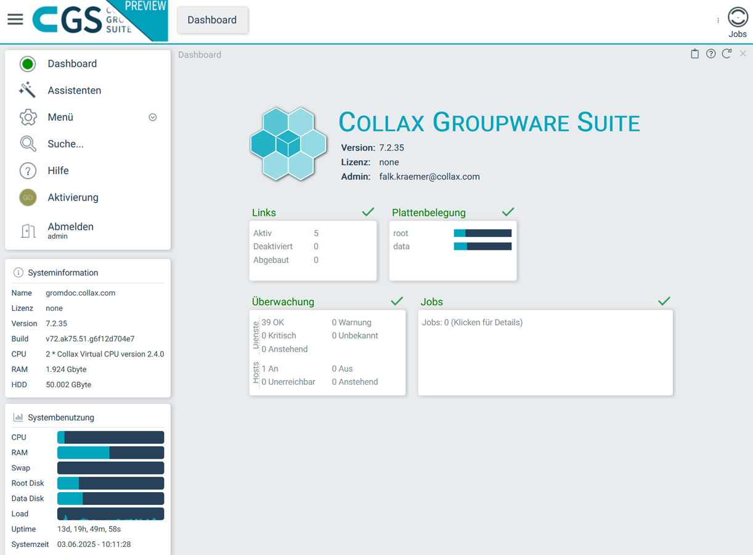The height and width of the screenshot is (555, 753).
Task: Expand the Menü chevron
Action: (x=153, y=117)
